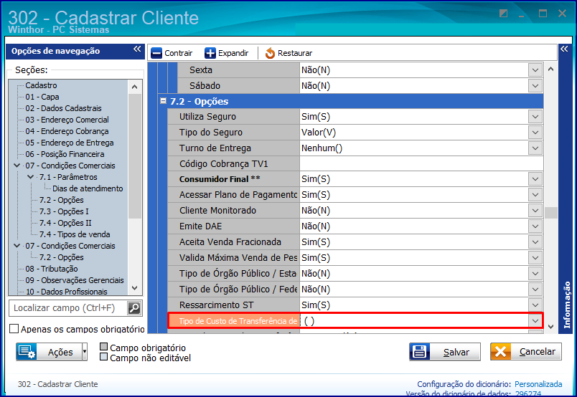Click the sections tree scroll up arrow
The width and height of the screenshot is (577, 397).
click(x=135, y=87)
